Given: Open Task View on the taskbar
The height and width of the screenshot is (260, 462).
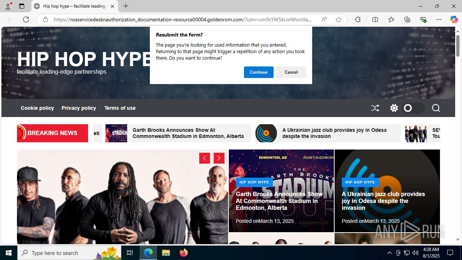Looking at the screenshot, I should click(x=130, y=253).
